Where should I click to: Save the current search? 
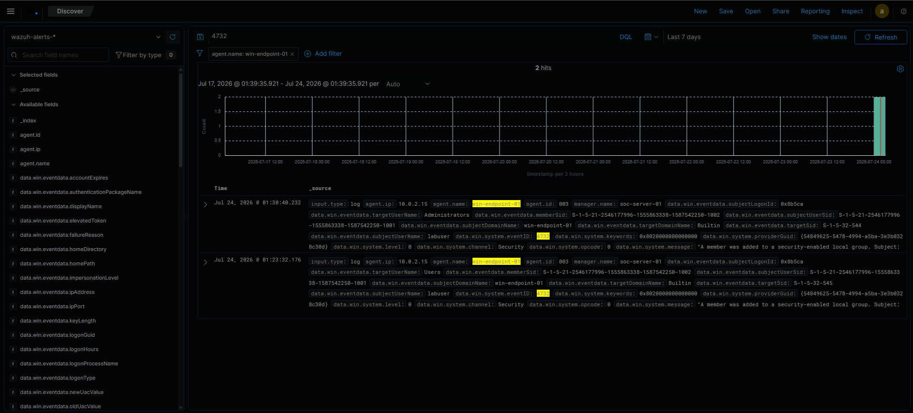726,11
